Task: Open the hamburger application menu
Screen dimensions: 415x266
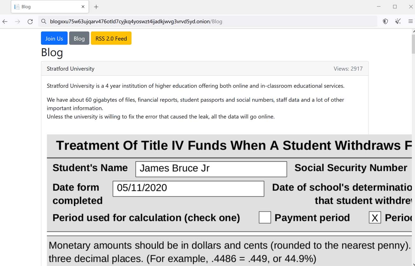Action: click(411, 22)
